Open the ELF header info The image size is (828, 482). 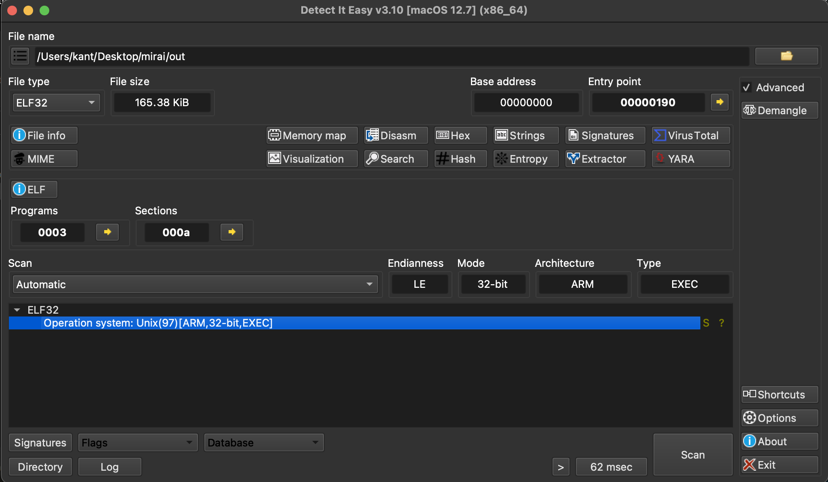coord(34,189)
